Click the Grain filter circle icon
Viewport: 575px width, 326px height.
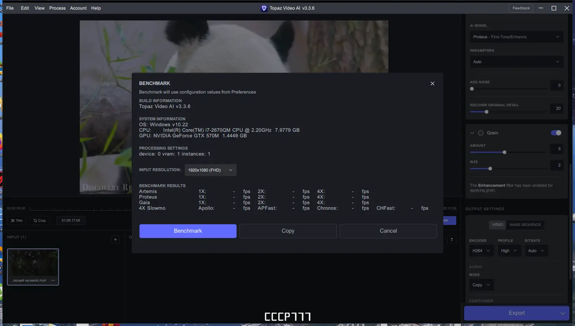(x=481, y=133)
